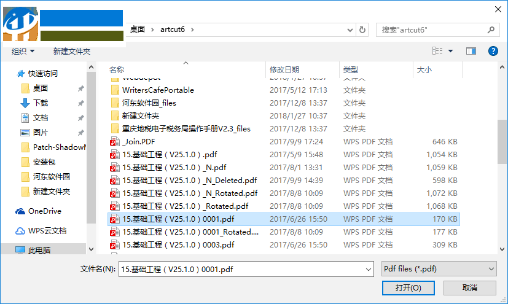Viewport: 508px width, 304px height.
Task: Click the 取消 button
Action: coord(470,288)
